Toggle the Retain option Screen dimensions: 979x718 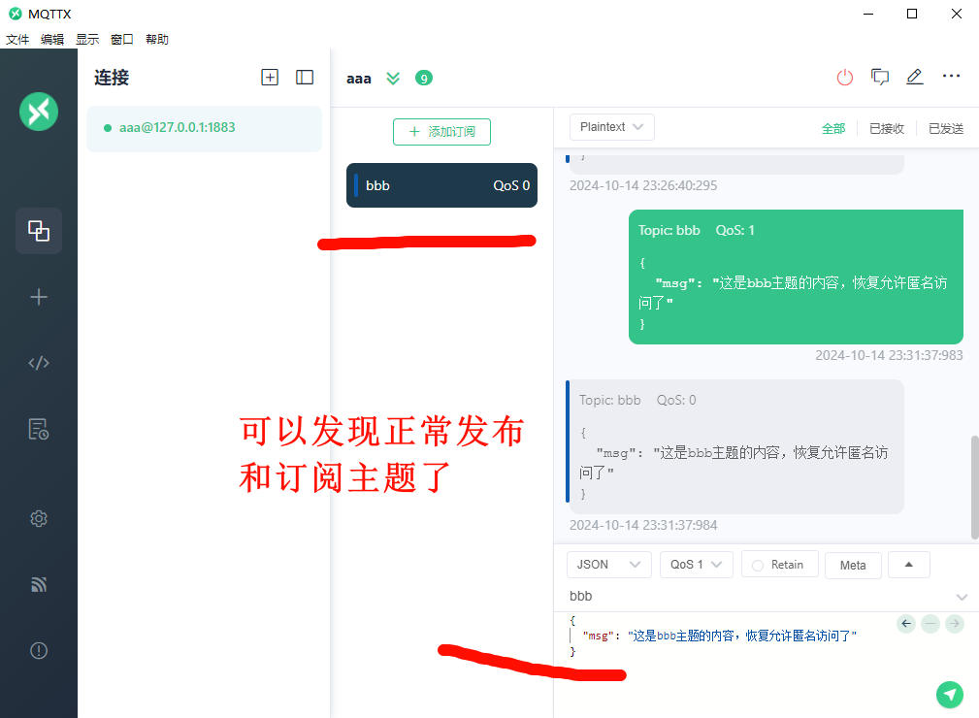coord(779,565)
